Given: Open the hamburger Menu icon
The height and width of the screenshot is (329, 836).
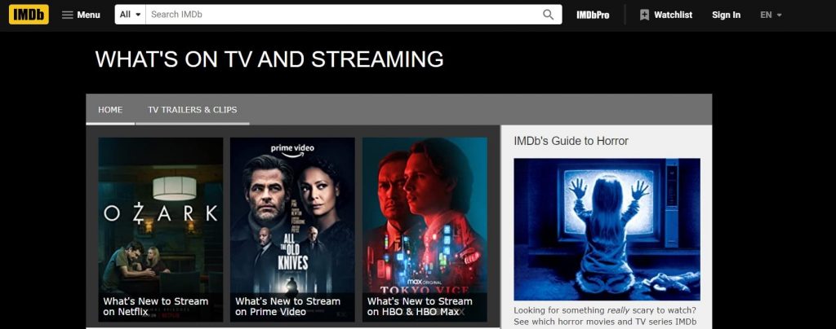Looking at the screenshot, I should pos(67,15).
